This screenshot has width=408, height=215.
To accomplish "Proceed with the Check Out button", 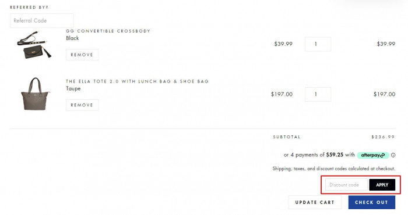I will (372, 202).
